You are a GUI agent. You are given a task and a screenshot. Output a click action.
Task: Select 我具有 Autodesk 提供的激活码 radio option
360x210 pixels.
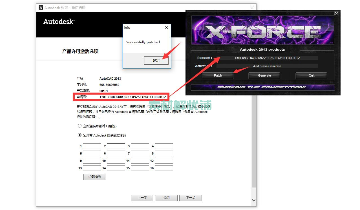(x=79, y=135)
